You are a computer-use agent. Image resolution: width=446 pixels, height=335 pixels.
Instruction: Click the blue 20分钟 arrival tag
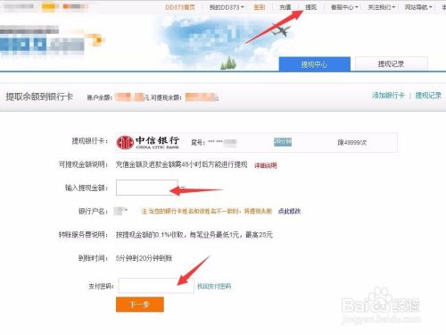(283, 142)
